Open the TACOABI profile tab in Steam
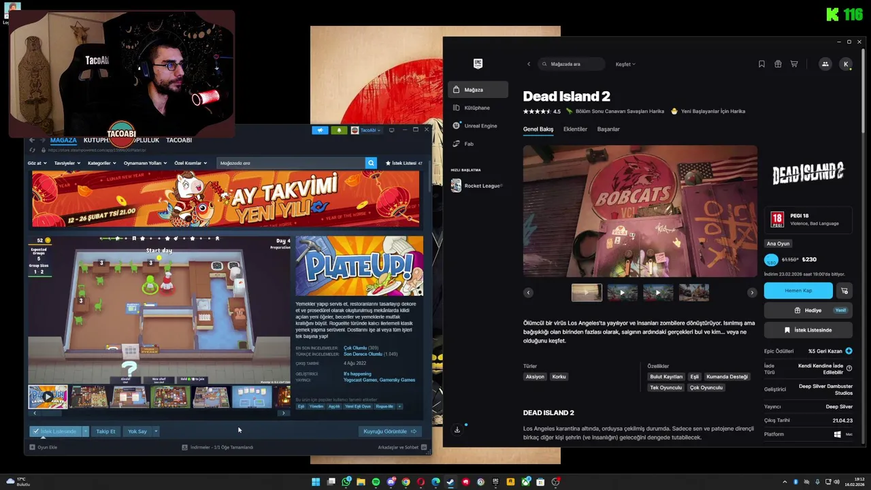The image size is (871, 490). pos(179,140)
